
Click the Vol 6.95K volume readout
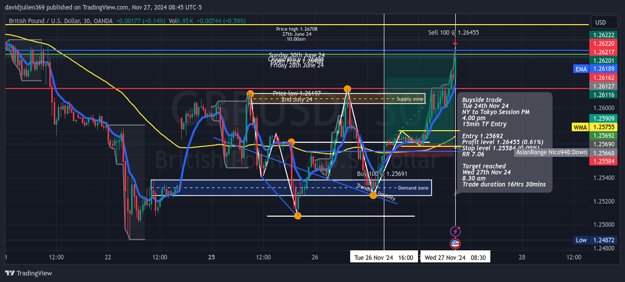(181, 21)
